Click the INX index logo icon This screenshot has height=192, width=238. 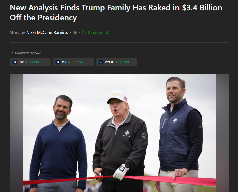click(15, 62)
